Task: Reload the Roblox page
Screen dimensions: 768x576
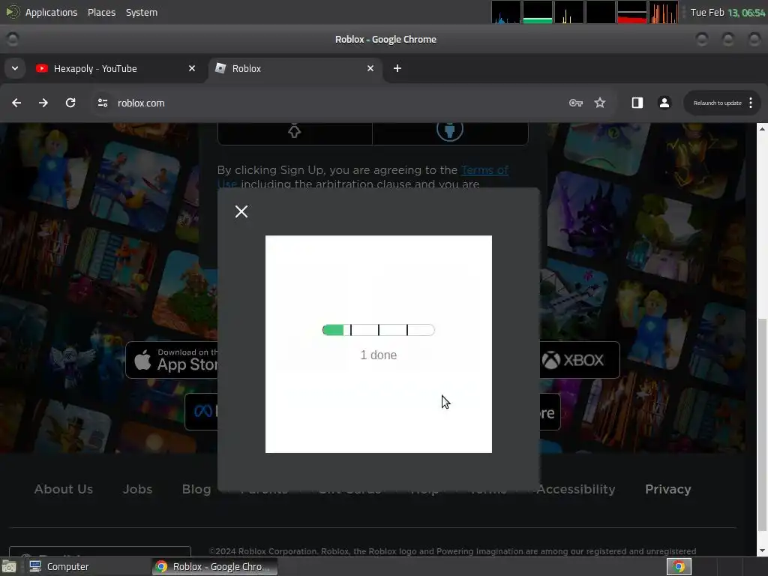Action: (70, 103)
